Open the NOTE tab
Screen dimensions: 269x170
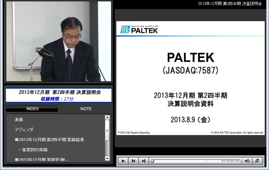point(86,109)
